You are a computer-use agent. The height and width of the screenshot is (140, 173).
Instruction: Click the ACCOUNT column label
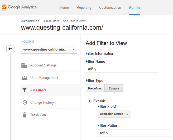pos(28,42)
